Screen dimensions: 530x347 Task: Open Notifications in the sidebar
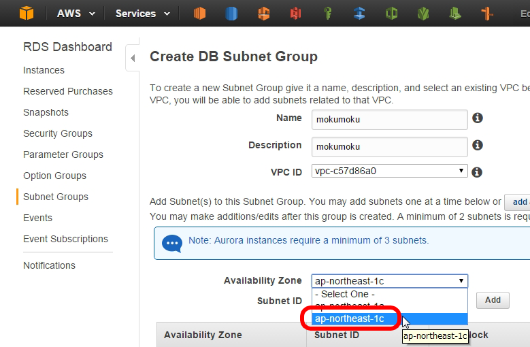click(x=49, y=265)
